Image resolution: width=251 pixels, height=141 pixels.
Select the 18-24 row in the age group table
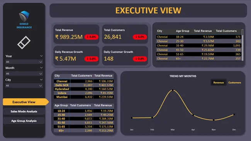pyautogui.click(x=84, y=111)
